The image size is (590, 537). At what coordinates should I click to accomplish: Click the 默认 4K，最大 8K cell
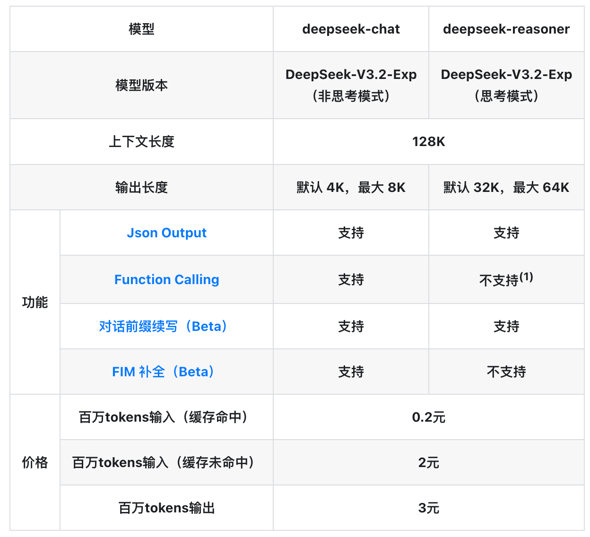coord(351,187)
